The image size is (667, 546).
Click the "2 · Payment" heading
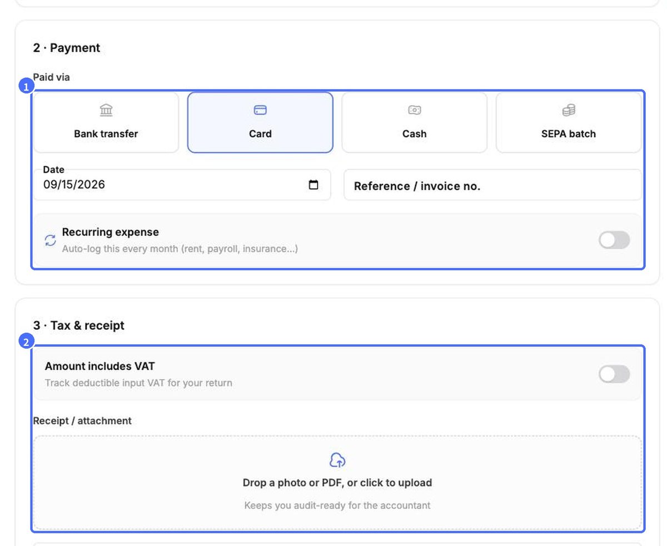tap(67, 48)
